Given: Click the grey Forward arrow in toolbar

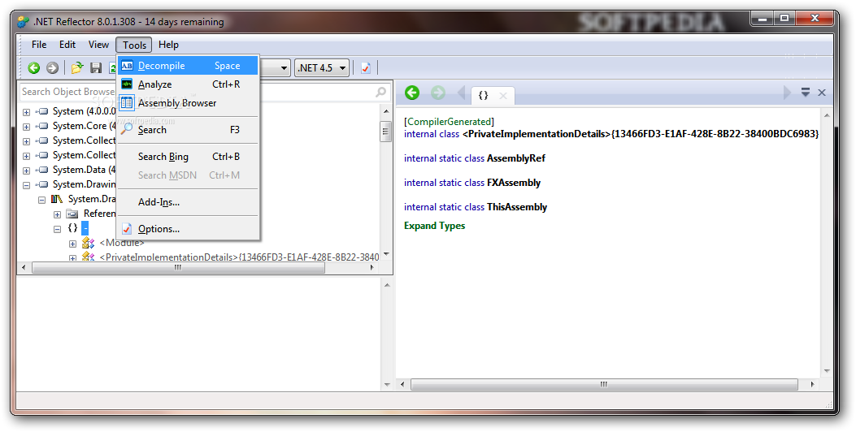Looking at the screenshot, I should point(52,67).
